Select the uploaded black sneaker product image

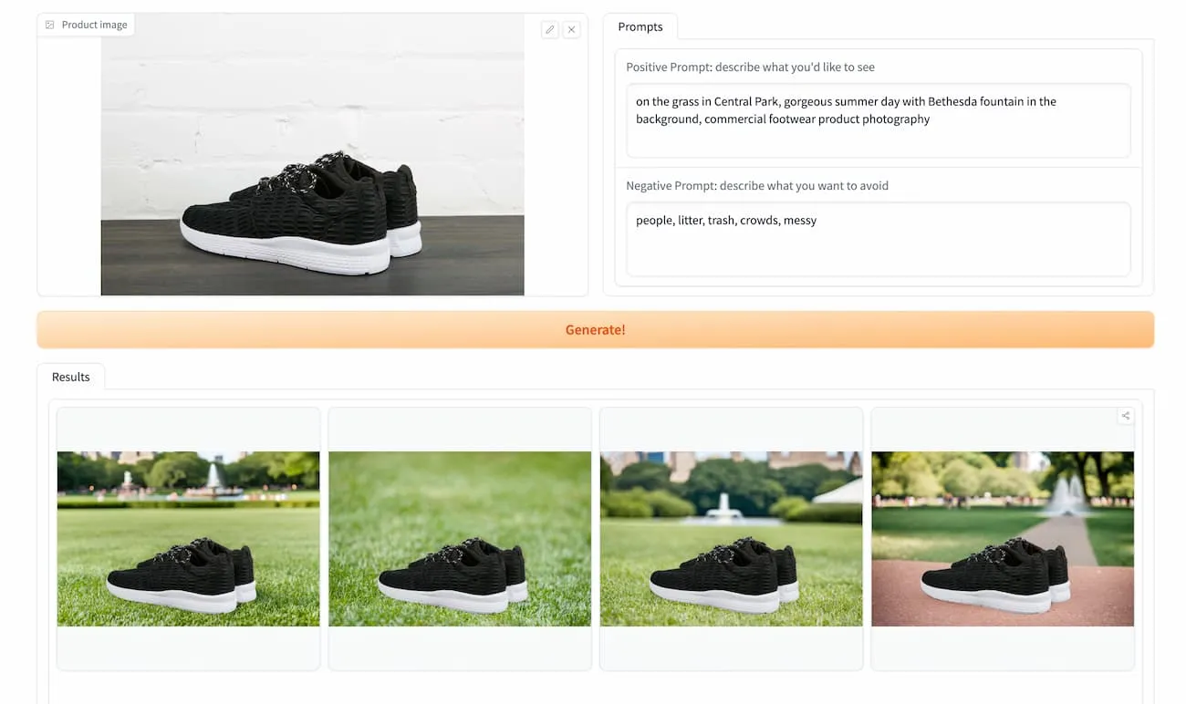click(x=313, y=155)
